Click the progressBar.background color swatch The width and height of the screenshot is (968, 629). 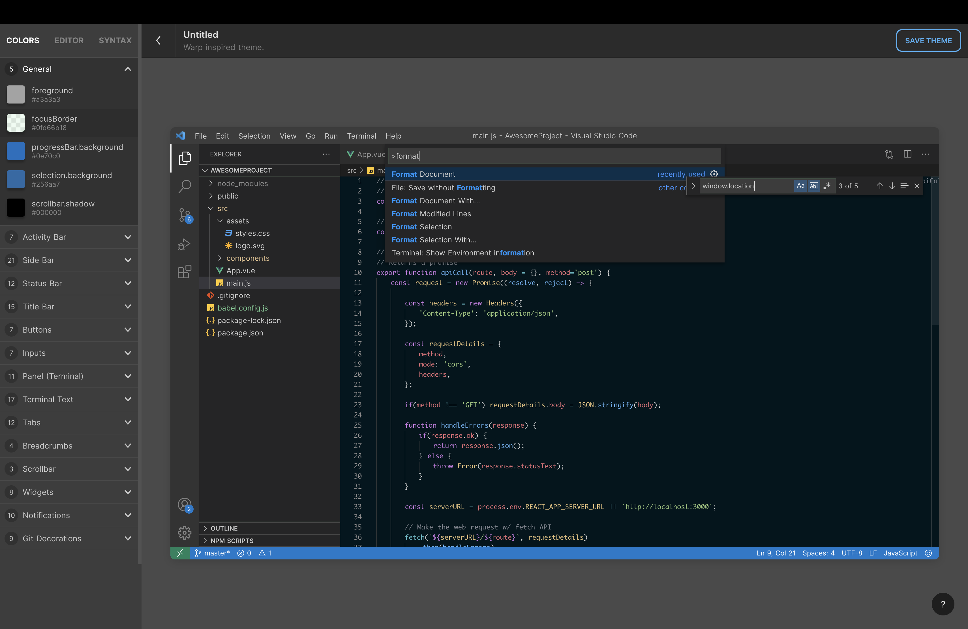pos(16,151)
